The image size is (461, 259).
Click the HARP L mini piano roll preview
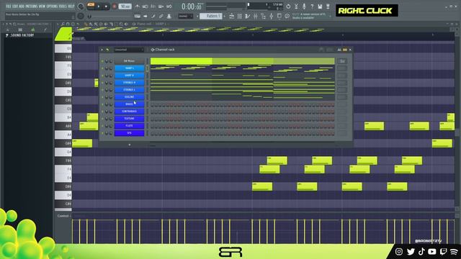click(x=242, y=68)
